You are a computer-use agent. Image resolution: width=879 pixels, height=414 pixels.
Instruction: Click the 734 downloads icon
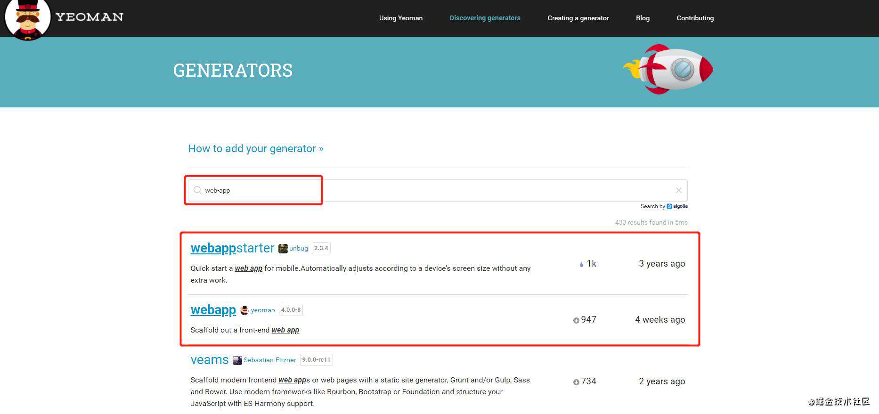[576, 382]
